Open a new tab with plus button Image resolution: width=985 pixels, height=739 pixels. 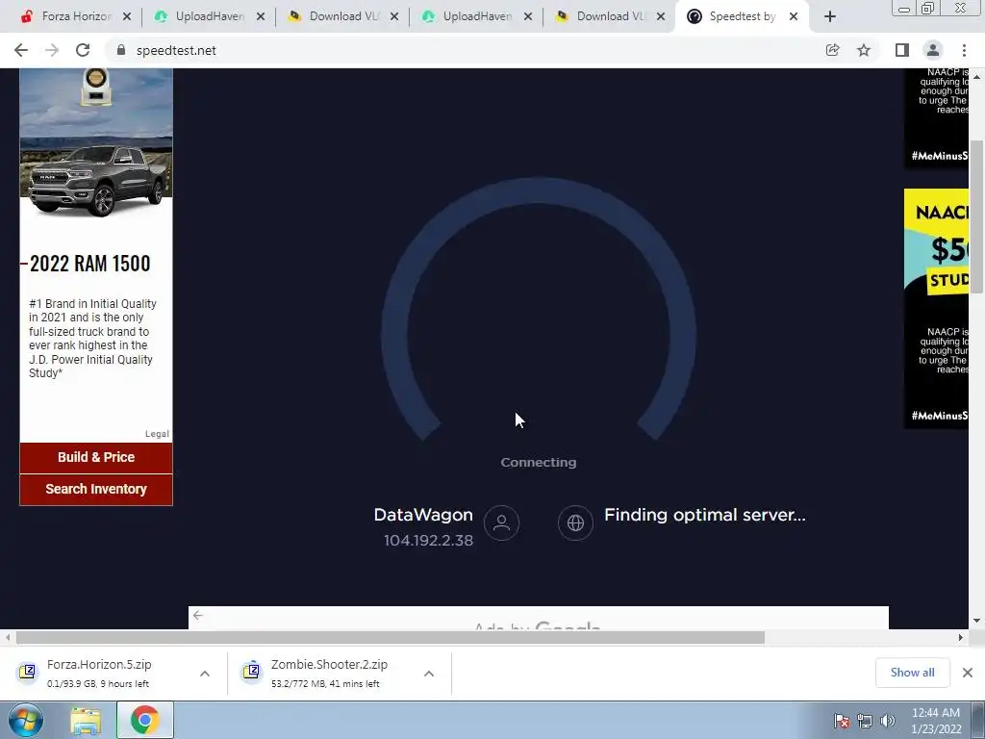830,17
